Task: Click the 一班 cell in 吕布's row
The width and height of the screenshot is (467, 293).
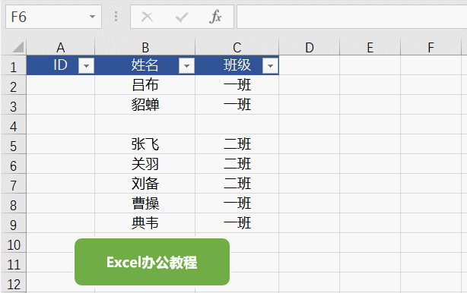Action: point(237,85)
